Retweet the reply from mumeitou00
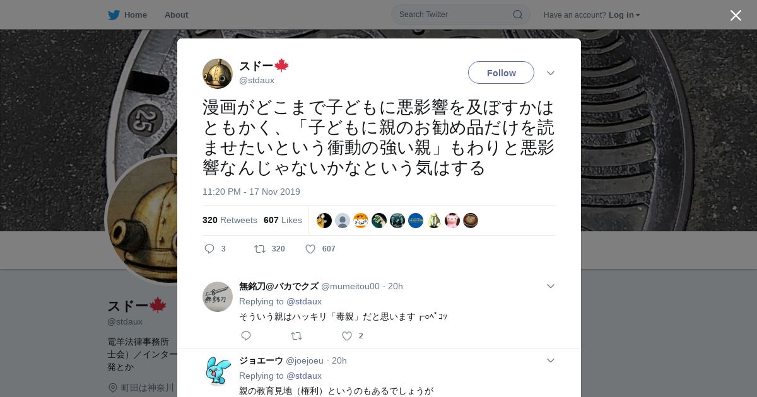 pos(296,336)
